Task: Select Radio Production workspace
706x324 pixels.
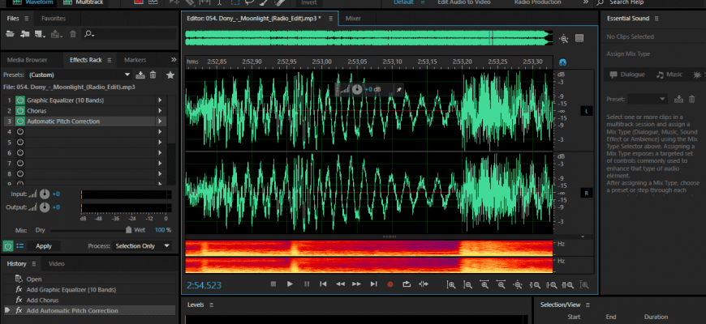Action: click(x=537, y=2)
